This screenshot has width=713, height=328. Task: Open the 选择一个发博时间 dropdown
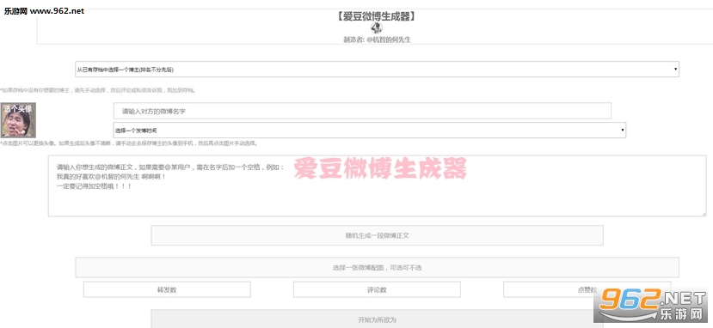coord(369,131)
